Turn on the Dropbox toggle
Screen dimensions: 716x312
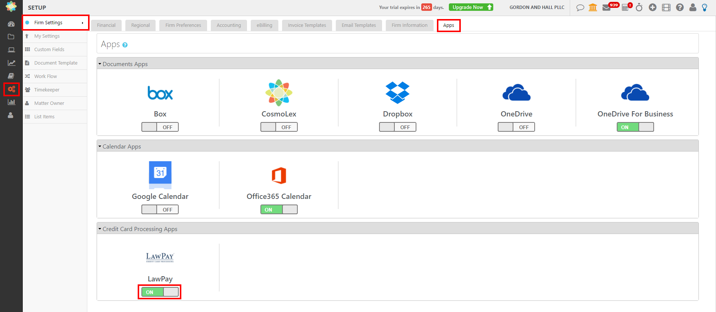click(x=397, y=127)
